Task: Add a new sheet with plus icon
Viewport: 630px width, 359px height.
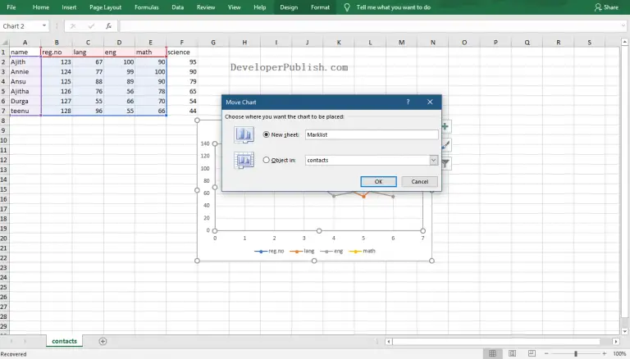Action: click(x=103, y=341)
